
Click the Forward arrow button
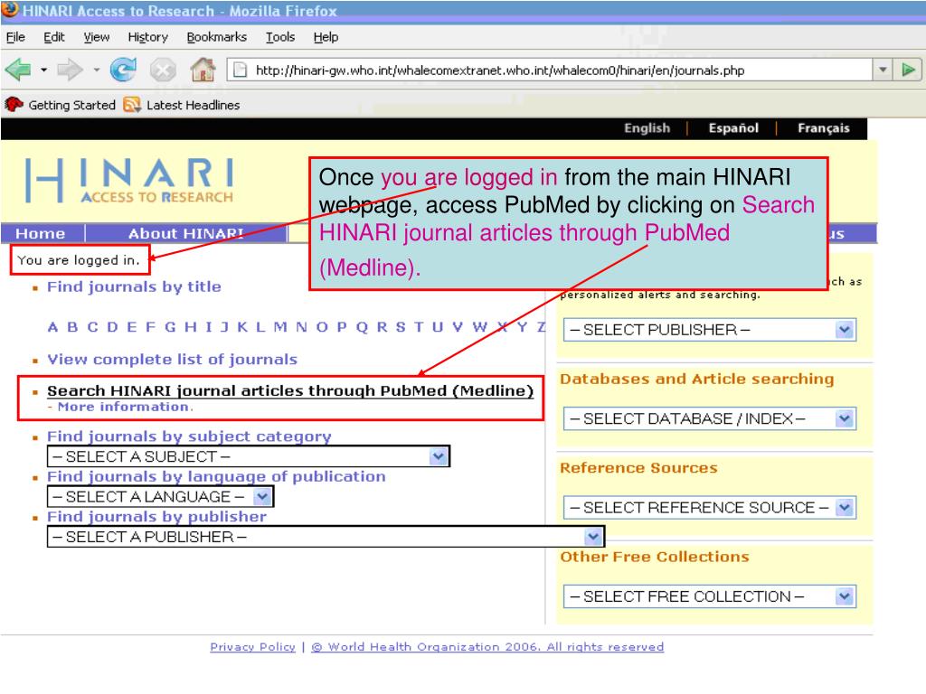tap(70, 70)
